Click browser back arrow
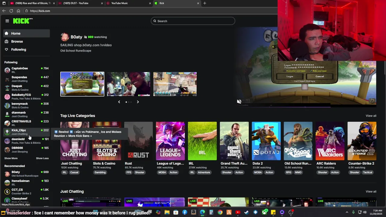386x217 pixels. click(x=4, y=11)
